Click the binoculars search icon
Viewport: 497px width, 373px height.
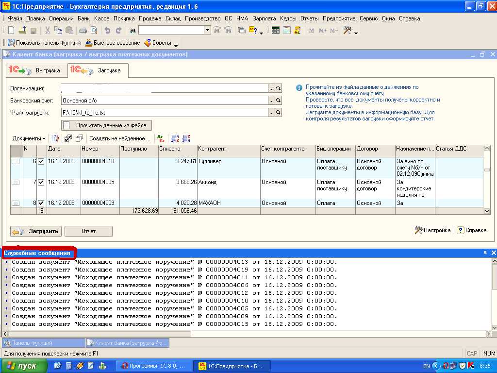[x=132, y=30]
